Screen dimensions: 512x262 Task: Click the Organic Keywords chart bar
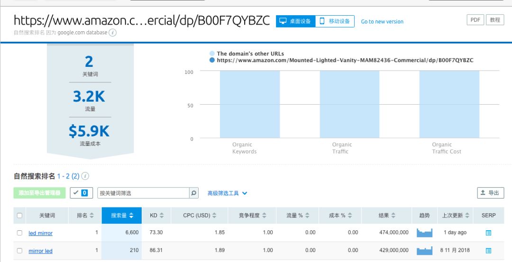tap(250, 104)
